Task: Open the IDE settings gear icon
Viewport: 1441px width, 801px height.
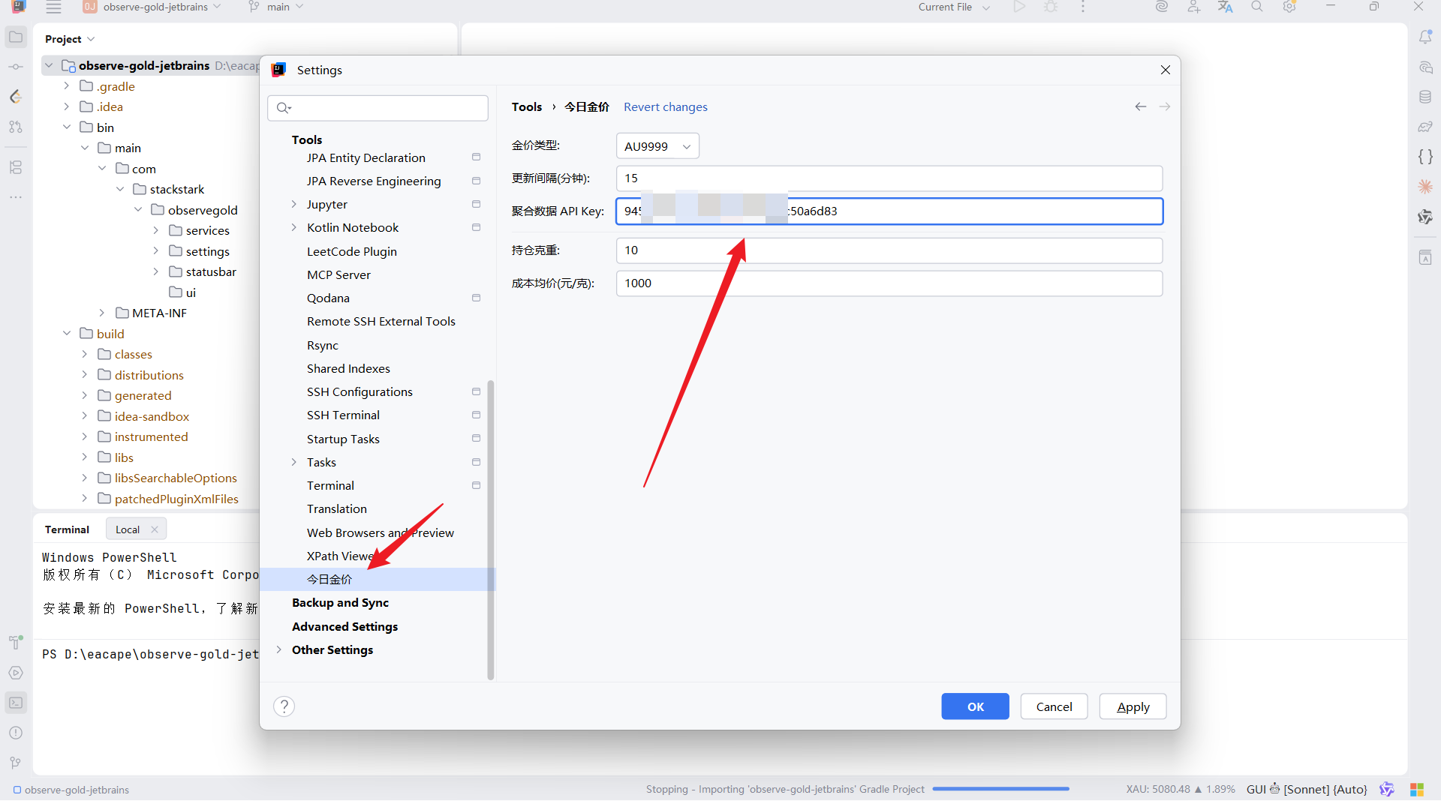Action: point(1289,7)
